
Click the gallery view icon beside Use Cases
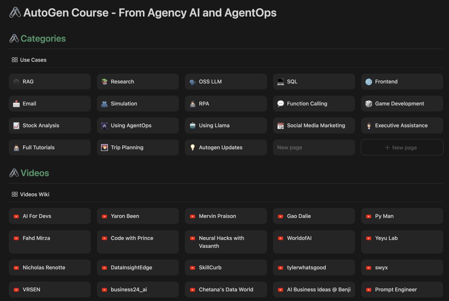(15, 60)
